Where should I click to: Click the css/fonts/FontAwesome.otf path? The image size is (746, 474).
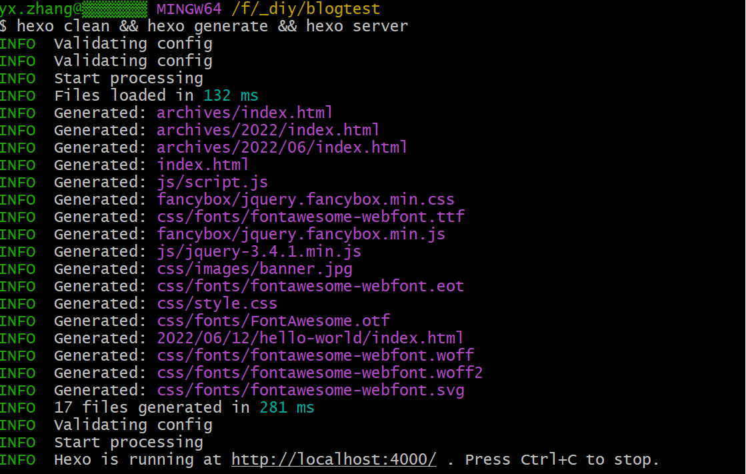pyautogui.click(x=273, y=321)
